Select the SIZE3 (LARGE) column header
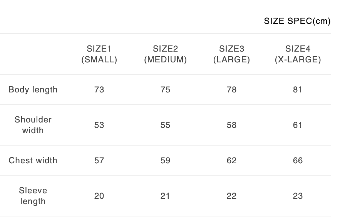This screenshot has width=345, height=218. pos(232,54)
